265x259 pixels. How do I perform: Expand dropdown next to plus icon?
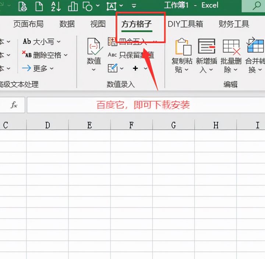pyautogui.click(x=145, y=68)
